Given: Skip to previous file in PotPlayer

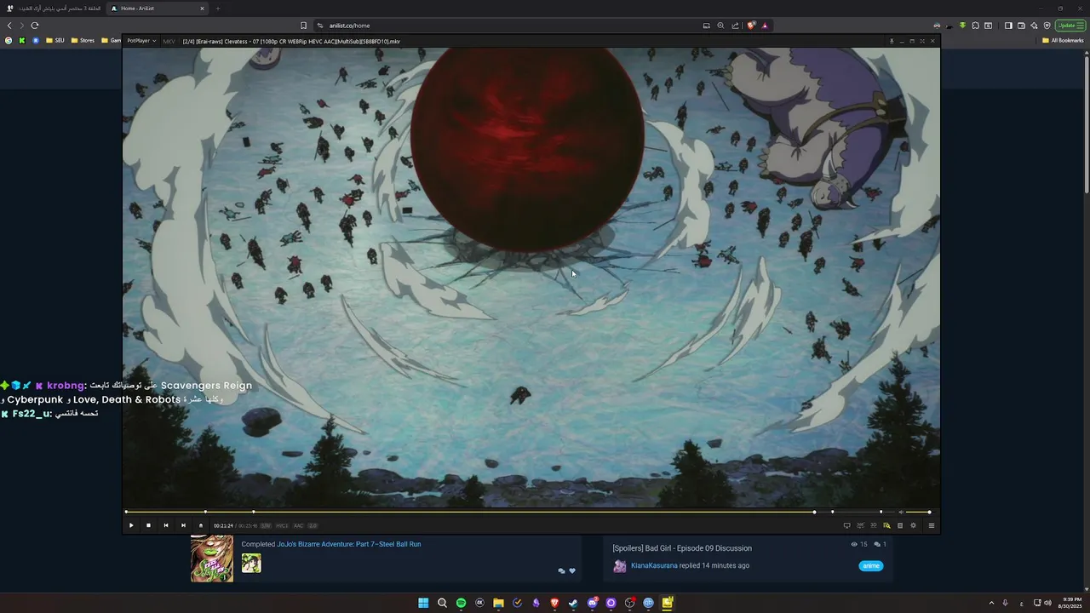Looking at the screenshot, I should (x=166, y=525).
